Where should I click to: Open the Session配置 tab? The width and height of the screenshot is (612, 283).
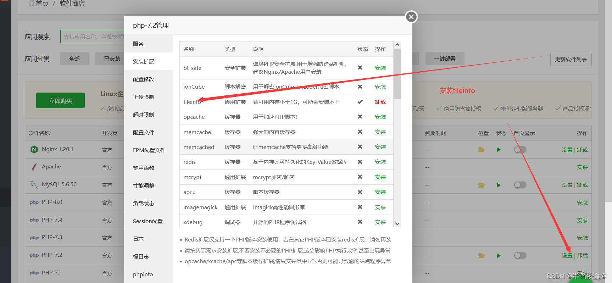[x=149, y=221]
